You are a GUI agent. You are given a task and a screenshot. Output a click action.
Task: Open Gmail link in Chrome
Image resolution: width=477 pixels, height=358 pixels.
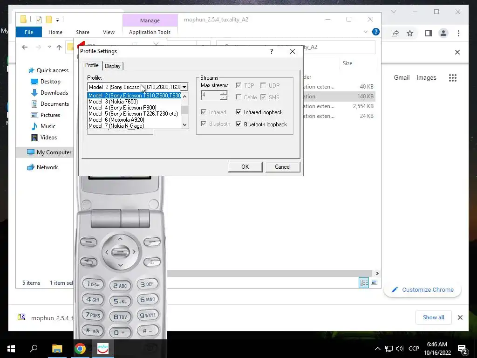point(402,78)
